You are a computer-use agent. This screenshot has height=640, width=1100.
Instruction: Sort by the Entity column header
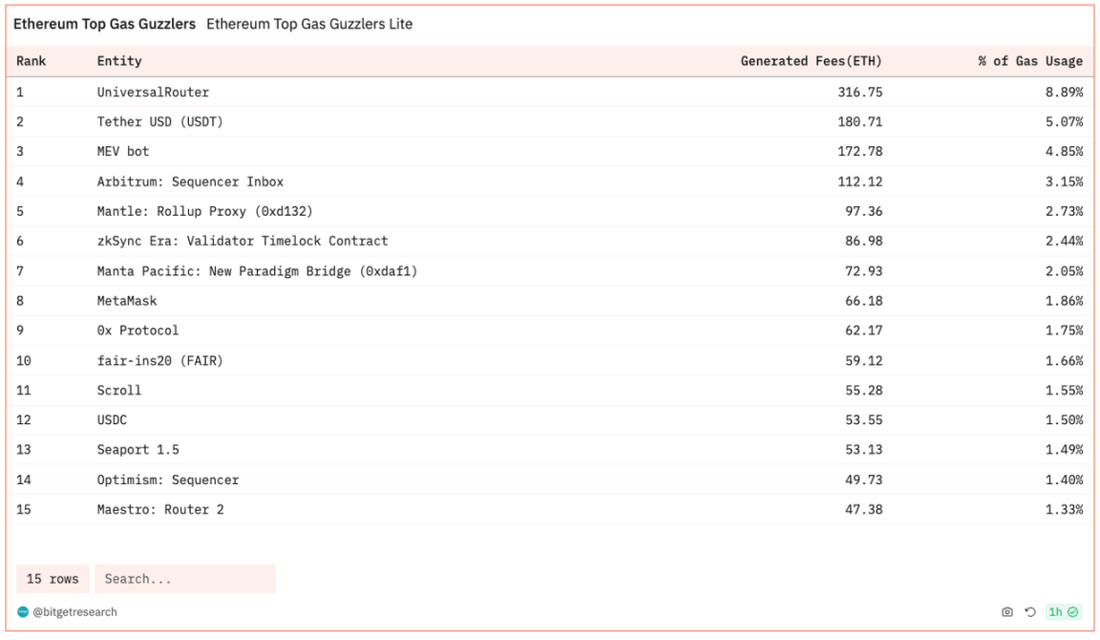point(119,61)
